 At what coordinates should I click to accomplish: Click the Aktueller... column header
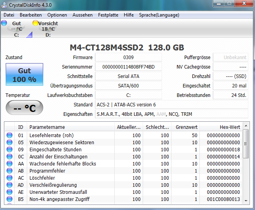128,127
